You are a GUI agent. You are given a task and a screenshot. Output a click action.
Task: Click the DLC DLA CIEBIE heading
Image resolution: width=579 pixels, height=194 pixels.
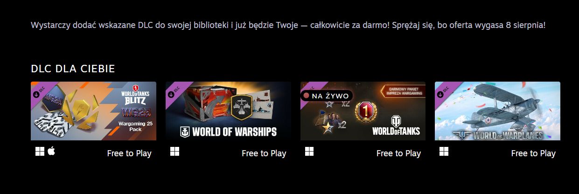73,69
